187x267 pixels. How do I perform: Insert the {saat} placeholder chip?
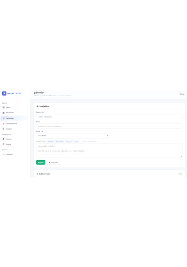77,141
